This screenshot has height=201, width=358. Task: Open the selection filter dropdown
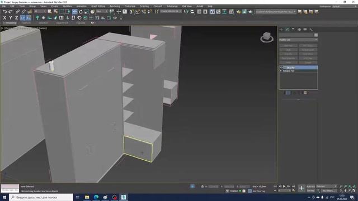(40, 11)
